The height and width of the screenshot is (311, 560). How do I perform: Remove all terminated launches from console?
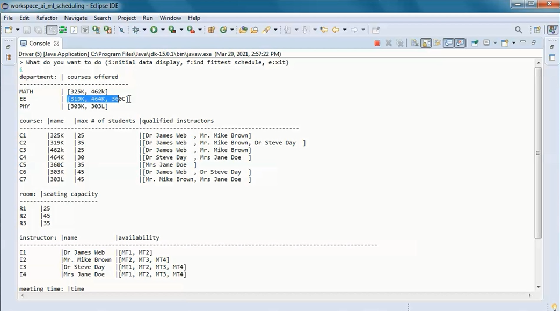pos(400,43)
